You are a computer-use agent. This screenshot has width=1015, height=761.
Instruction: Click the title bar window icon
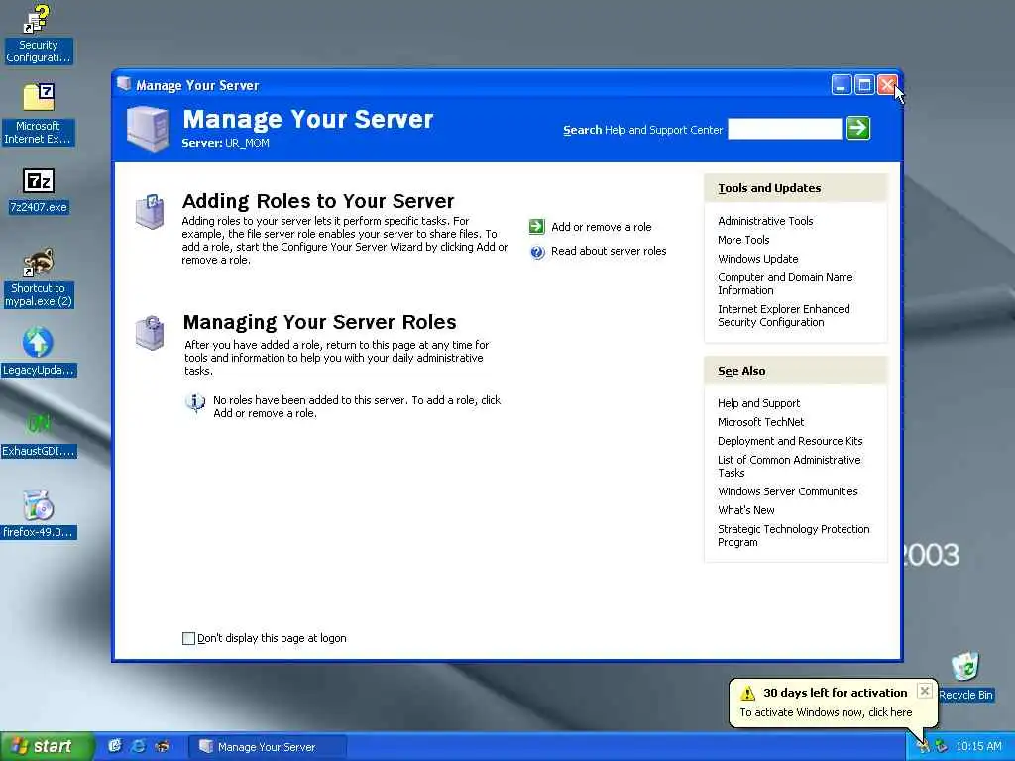124,84
